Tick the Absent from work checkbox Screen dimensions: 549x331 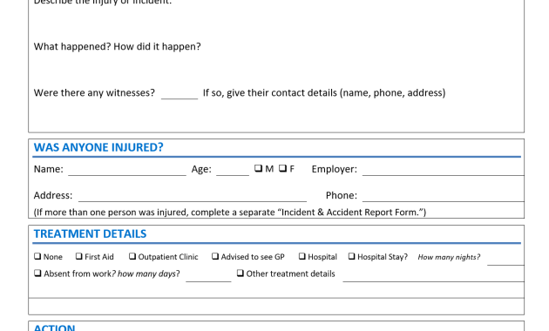[x=37, y=273]
